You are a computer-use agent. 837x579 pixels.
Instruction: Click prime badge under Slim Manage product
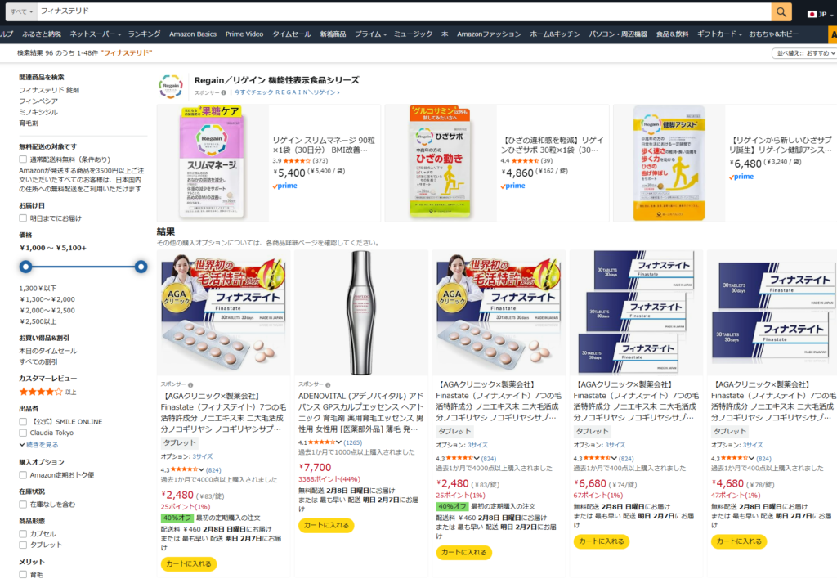pos(285,186)
